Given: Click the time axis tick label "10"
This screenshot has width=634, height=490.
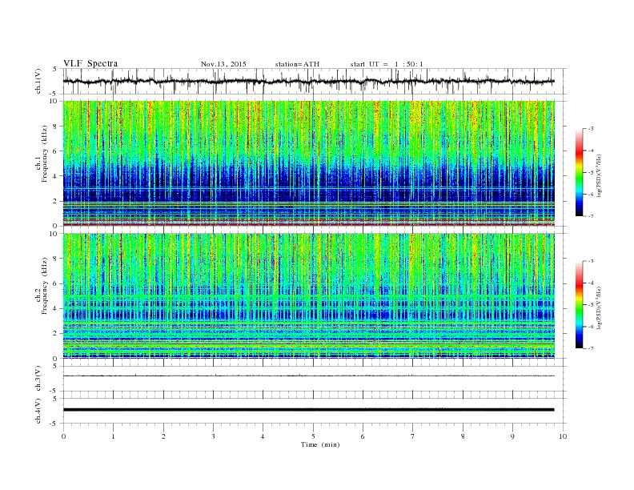Looking at the screenshot, I should (x=563, y=436).
